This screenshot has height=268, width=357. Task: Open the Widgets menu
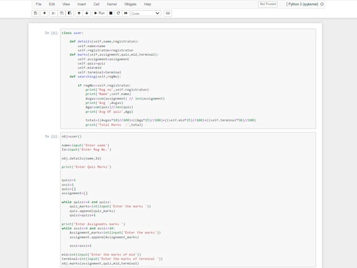tap(130, 4)
